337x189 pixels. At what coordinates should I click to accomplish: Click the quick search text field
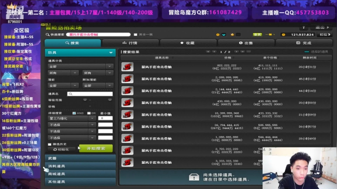pyautogui.click(x=98, y=35)
